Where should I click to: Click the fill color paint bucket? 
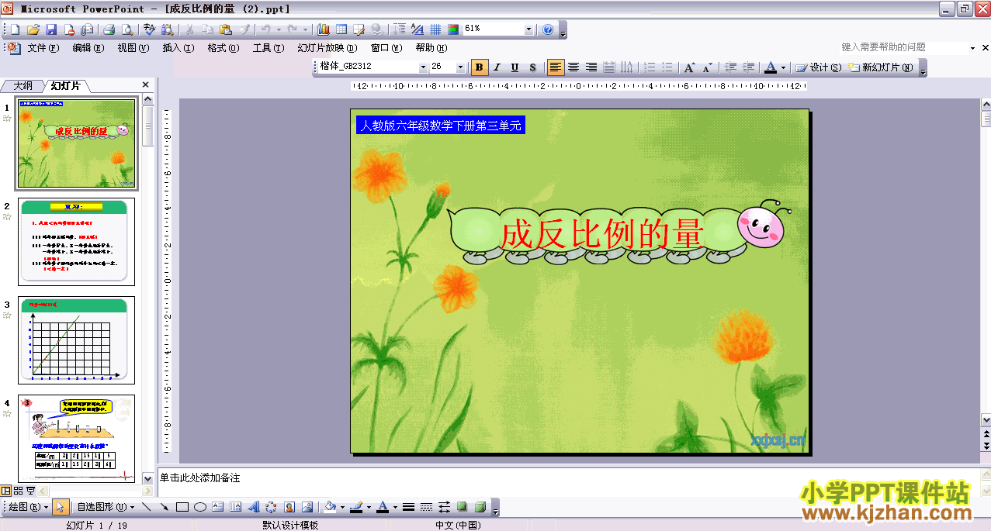pyautogui.click(x=330, y=508)
